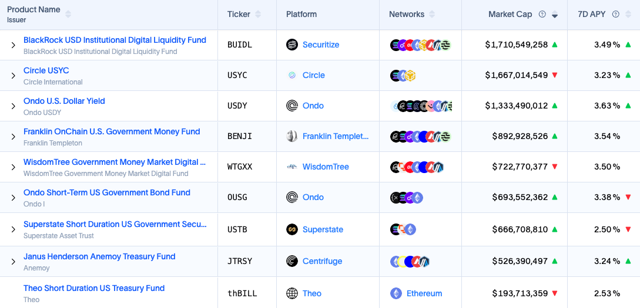
Task: Expand the Circle USYC row chevron
Action: point(13,76)
